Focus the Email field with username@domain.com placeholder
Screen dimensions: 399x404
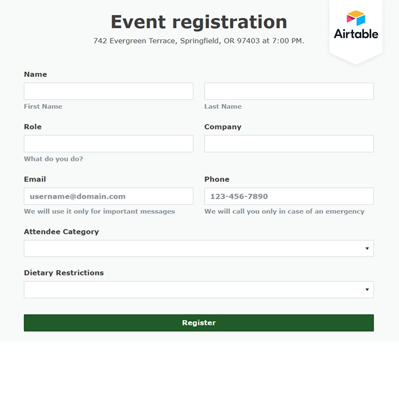tap(108, 197)
